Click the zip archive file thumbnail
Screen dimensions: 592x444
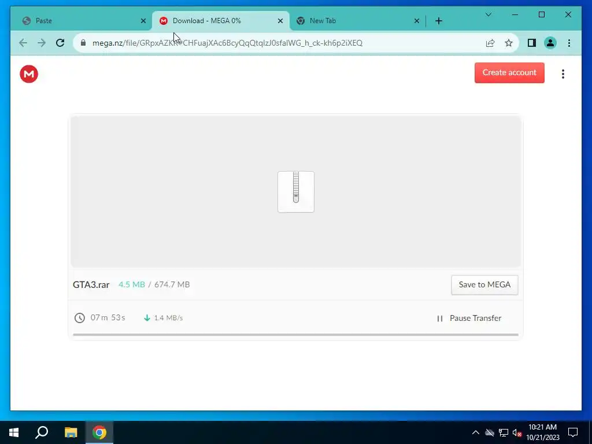coord(296,192)
